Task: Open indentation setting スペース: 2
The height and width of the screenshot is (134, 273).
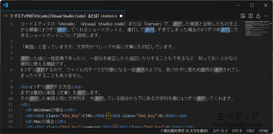Action: (x=220, y=131)
